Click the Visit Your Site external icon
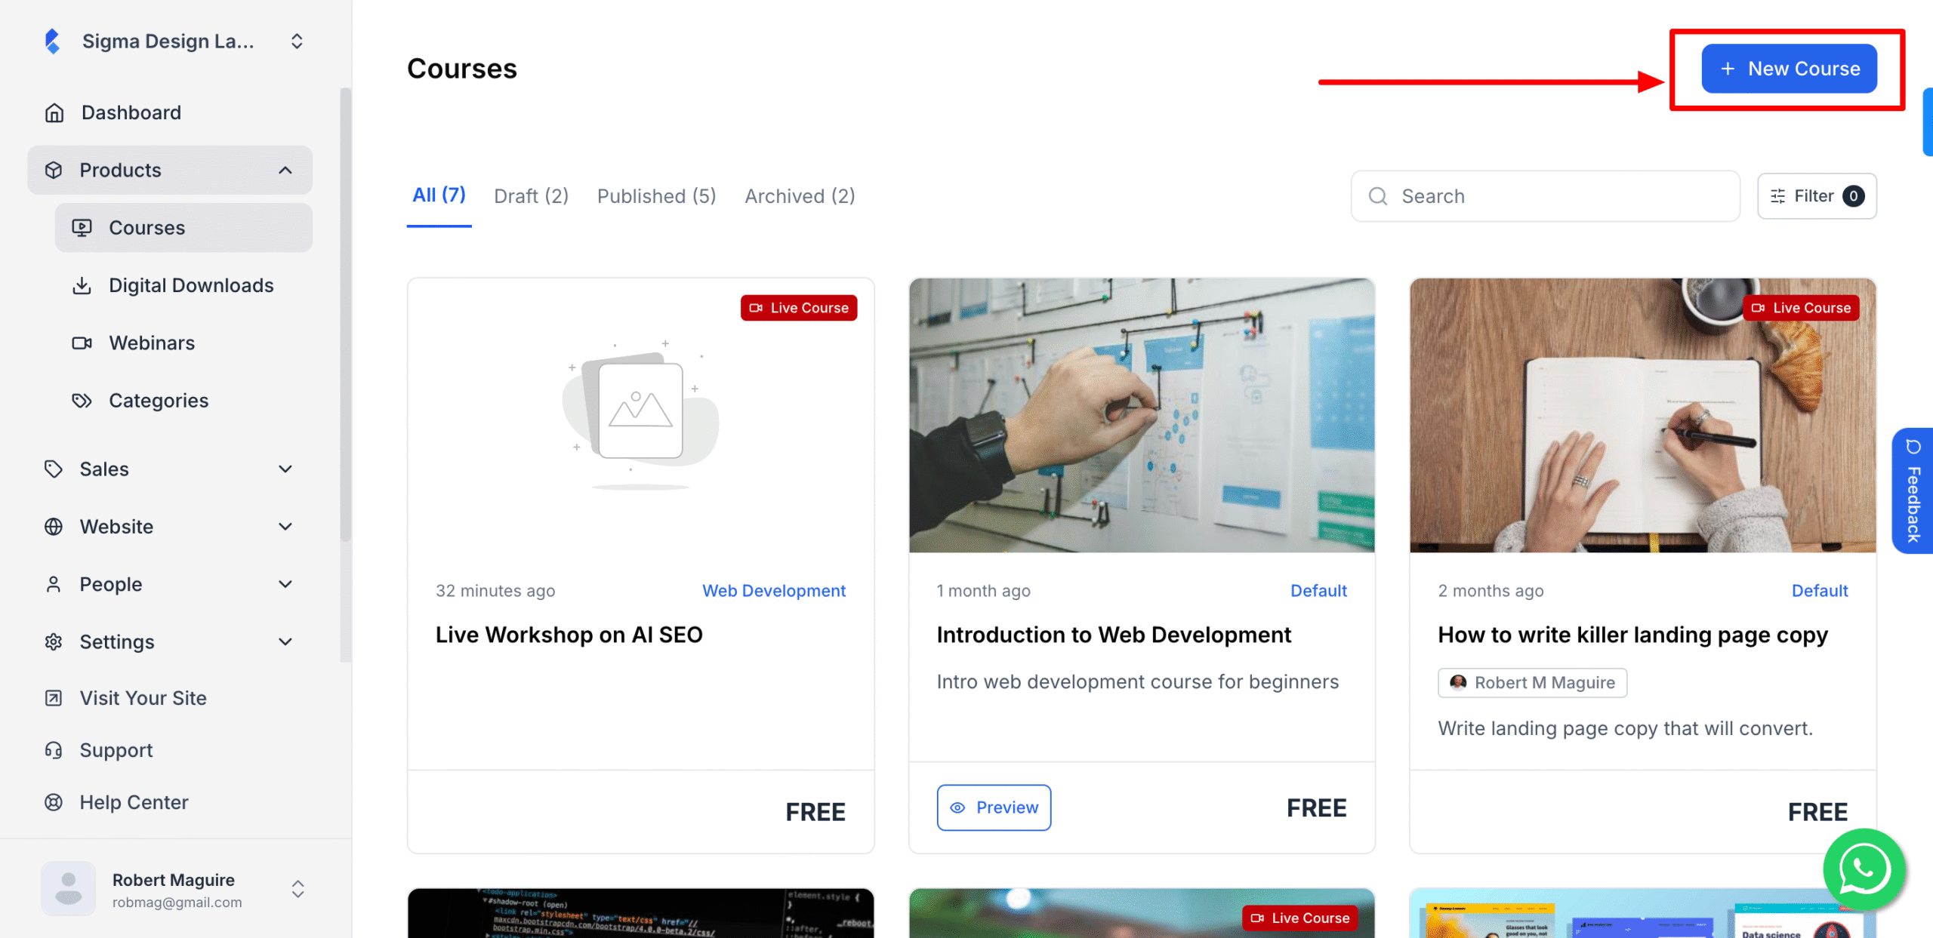The width and height of the screenshot is (1933, 938). pos(54,698)
